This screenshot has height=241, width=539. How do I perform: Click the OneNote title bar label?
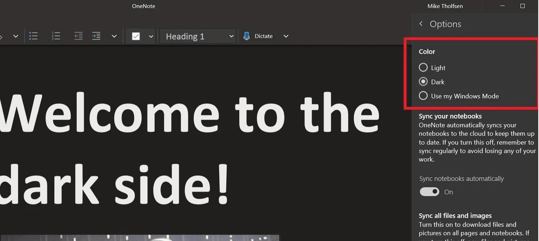click(x=143, y=6)
